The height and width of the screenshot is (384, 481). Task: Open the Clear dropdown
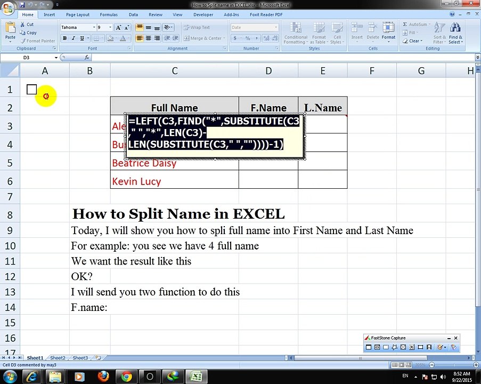tap(413, 41)
